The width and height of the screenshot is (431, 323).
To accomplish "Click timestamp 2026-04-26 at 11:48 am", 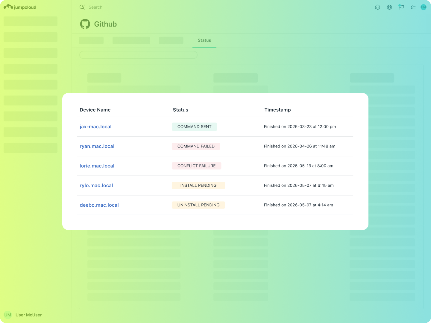I will point(300,146).
